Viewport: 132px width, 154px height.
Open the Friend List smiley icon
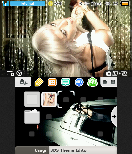(52, 82)
